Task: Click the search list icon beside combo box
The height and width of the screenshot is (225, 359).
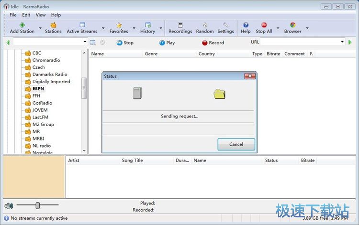Action: pyautogui.click(x=92, y=43)
